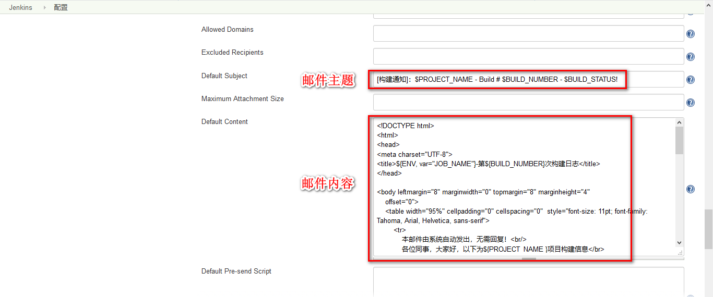713x297 pixels.
Task: Open help for Default Subject field
Action: pos(690,80)
